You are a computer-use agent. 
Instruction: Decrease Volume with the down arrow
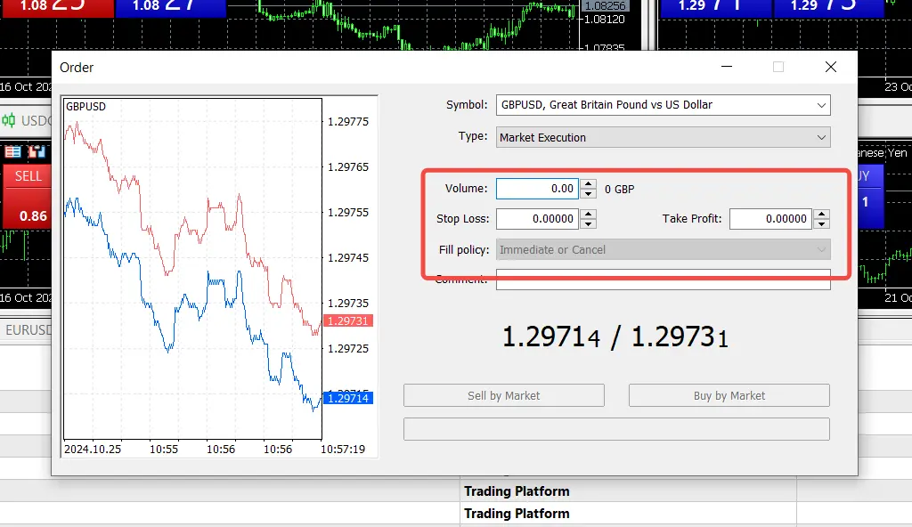pyautogui.click(x=588, y=194)
